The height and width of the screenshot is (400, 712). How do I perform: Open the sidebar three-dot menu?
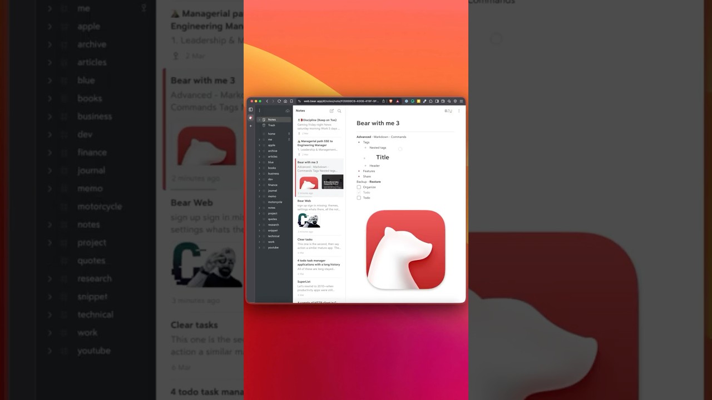[259, 111]
